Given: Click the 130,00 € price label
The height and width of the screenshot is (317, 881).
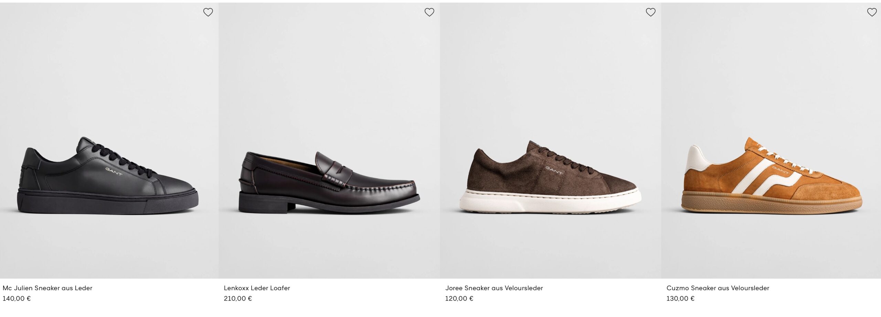Looking at the screenshot, I should [680, 298].
